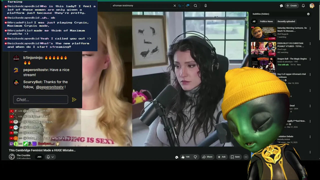Image resolution: width=320 pixels, height=180 pixels.
Task: Click the afroman testimony search field
Action: tap(142, 5)
